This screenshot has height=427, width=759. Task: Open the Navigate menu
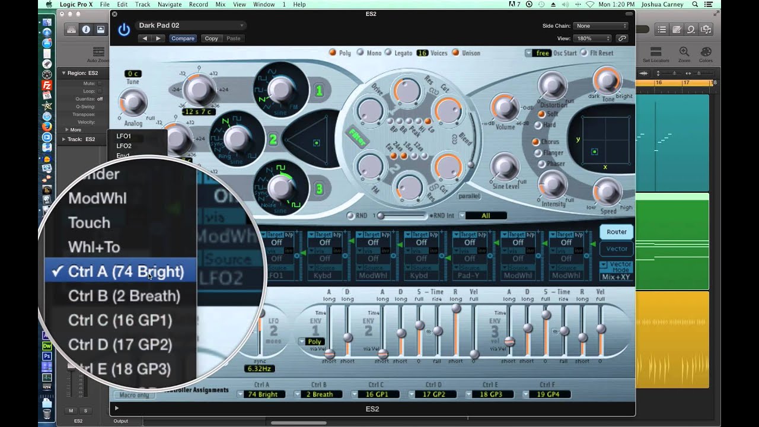[x=170, y=4]
